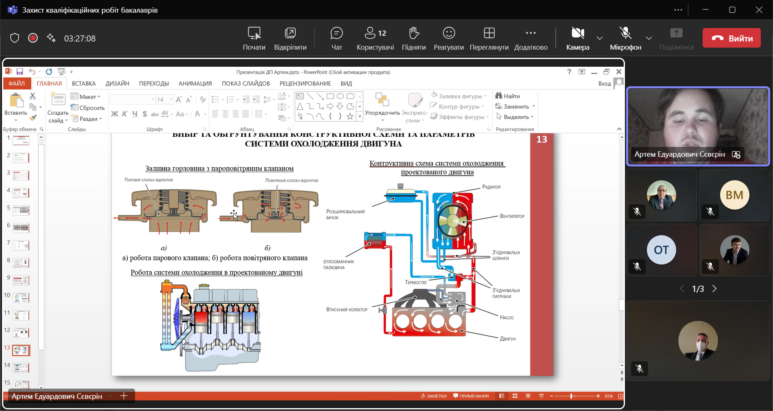Open more actions (Додатково)
This screenshot has height=411, width=773.
click(531, 38)
